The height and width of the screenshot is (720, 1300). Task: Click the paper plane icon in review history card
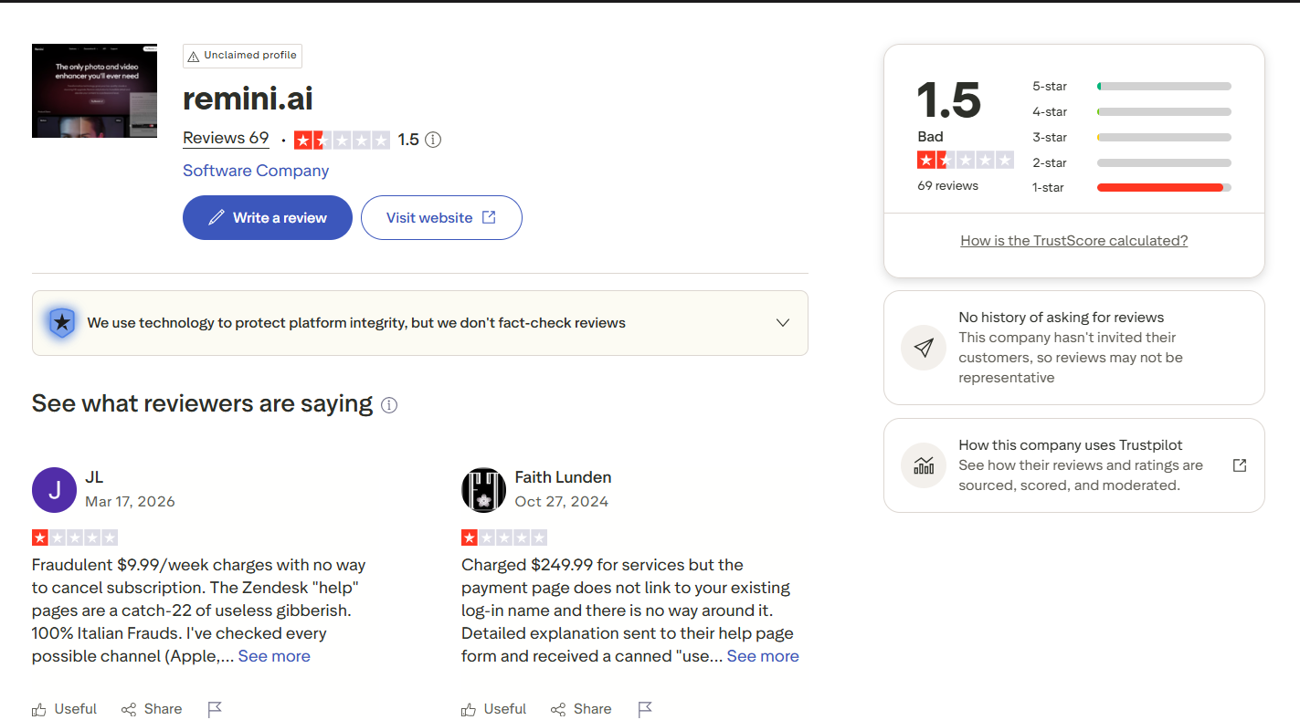924,348
